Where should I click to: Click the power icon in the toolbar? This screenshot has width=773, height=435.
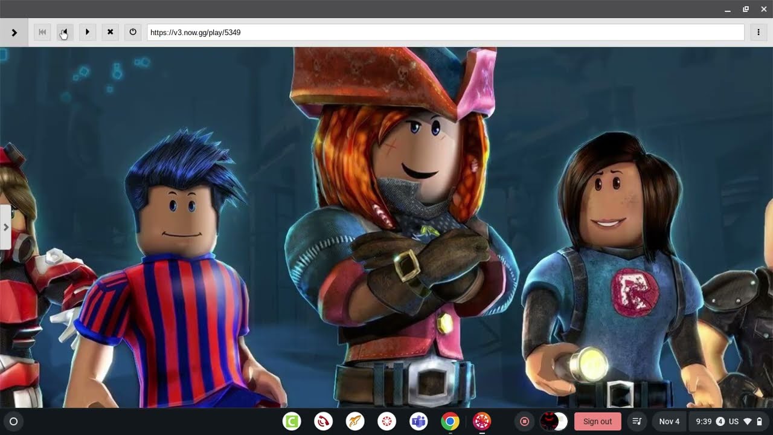coord(133,32)
